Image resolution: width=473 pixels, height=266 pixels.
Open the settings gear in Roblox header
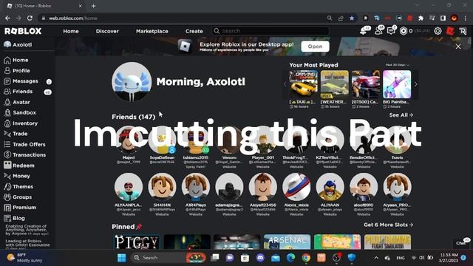(x=438, y=31)
